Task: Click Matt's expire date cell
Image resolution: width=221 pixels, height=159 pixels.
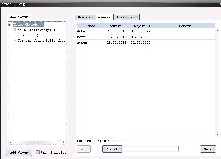Action: pyautogui.click(x=143, y=37)
